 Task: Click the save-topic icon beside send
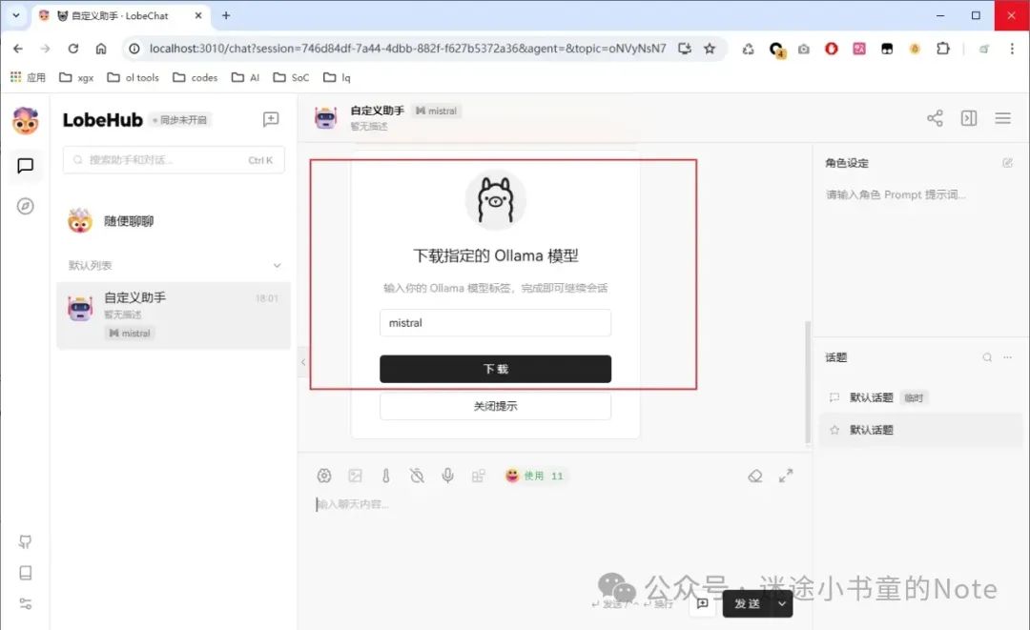702,603
